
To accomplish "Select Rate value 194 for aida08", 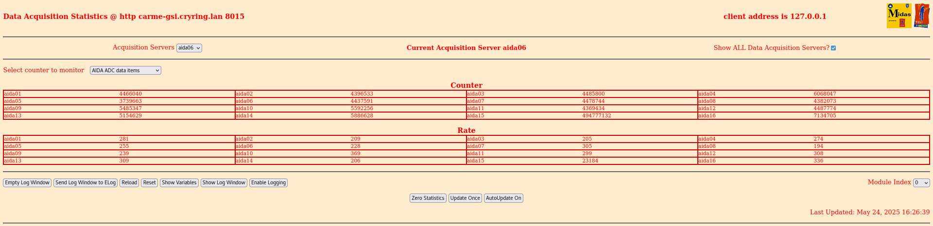I will click(818, 146).
